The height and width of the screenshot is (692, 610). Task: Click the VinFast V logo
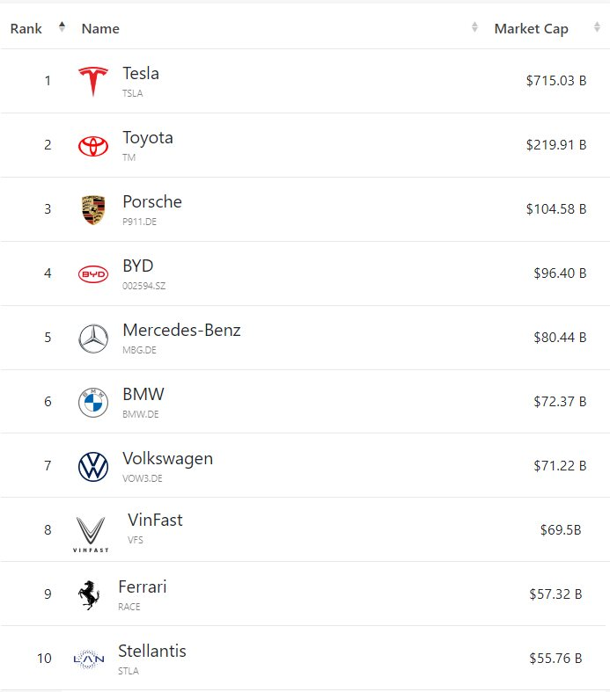91,534
